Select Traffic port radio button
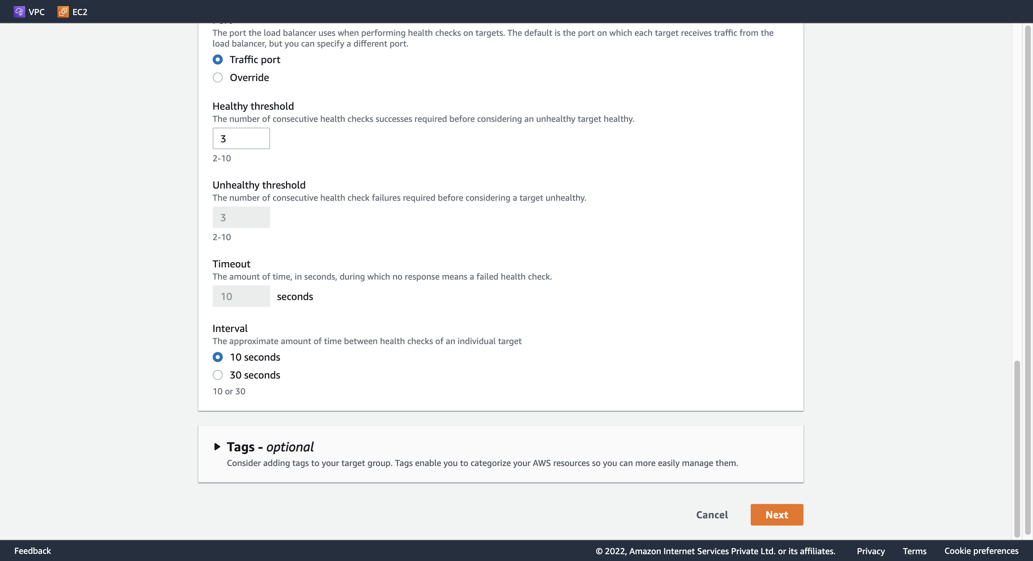Image resolution: width=1033 pixels, height=561 pixels. coord(218,60)
